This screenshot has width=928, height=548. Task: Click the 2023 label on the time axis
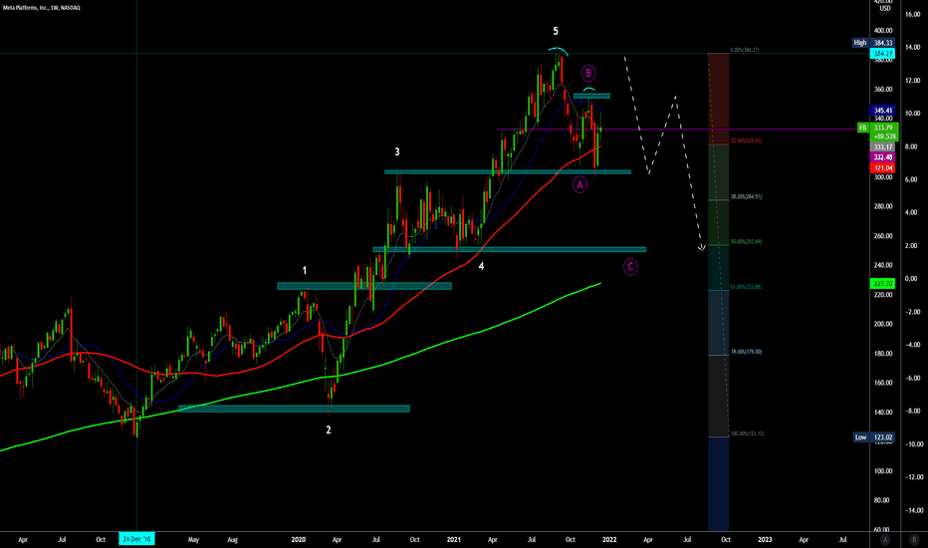[x=765, y=540]
